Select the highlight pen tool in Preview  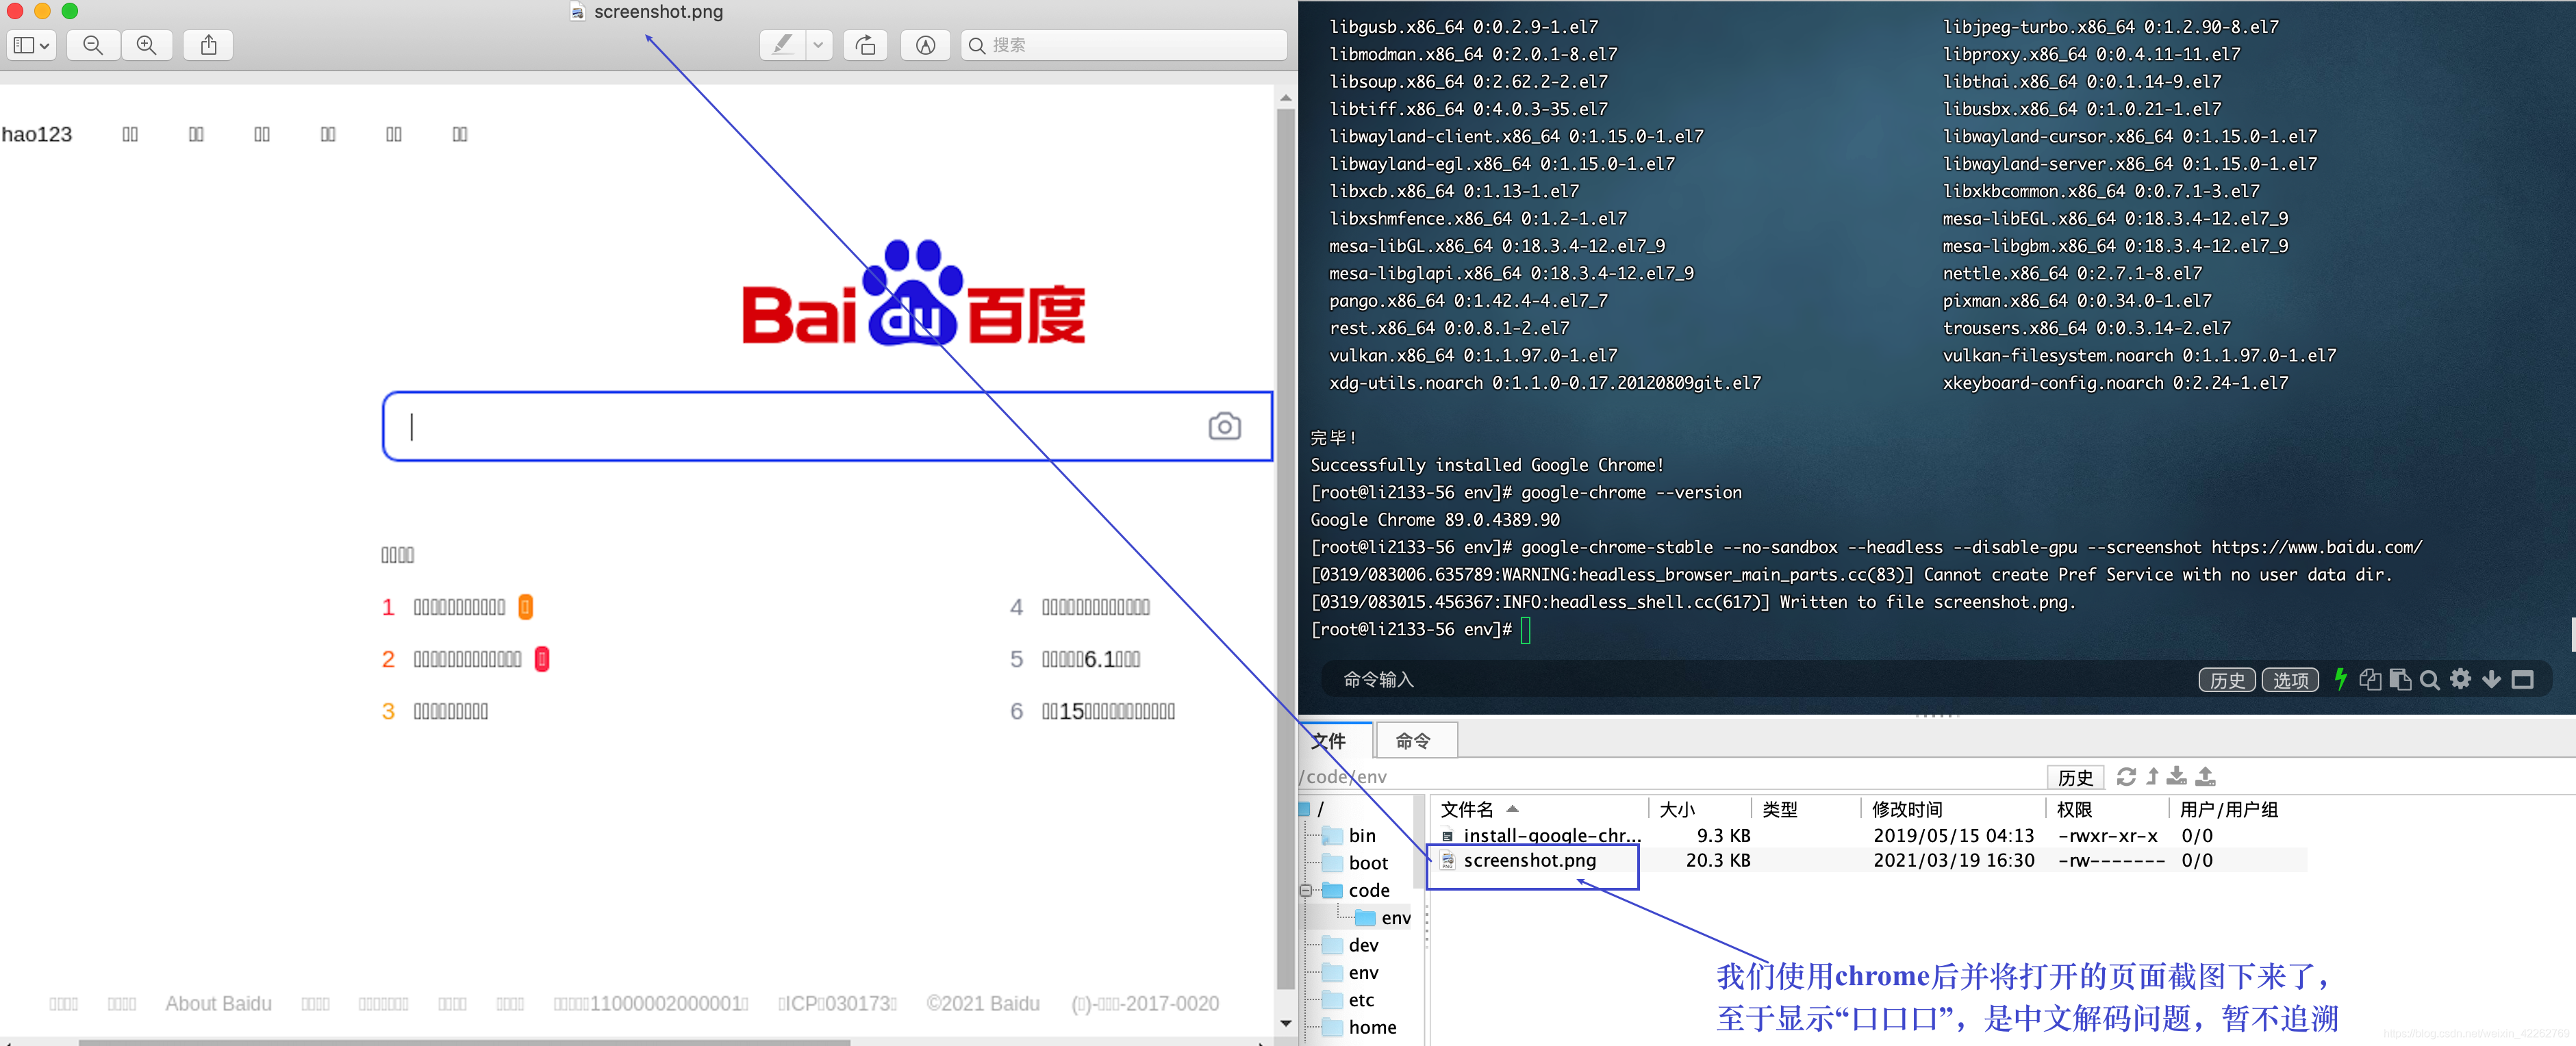[783, 45]
